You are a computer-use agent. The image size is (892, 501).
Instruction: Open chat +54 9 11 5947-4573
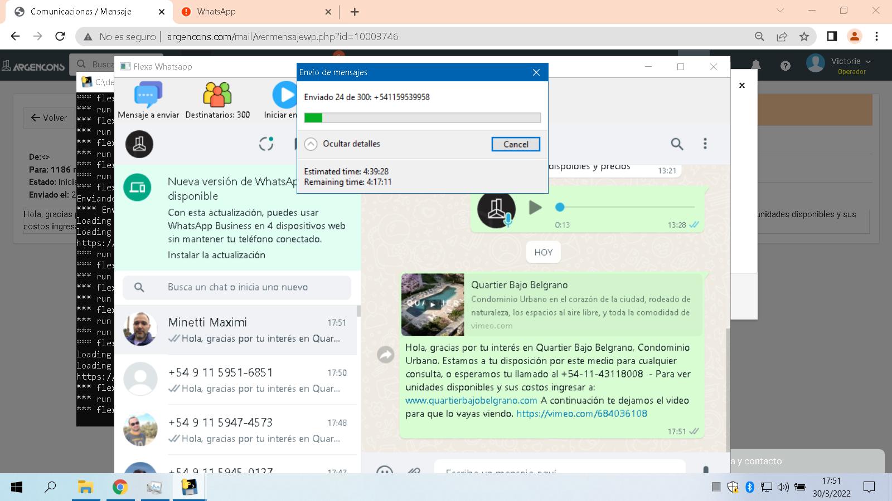click(235, 430)
